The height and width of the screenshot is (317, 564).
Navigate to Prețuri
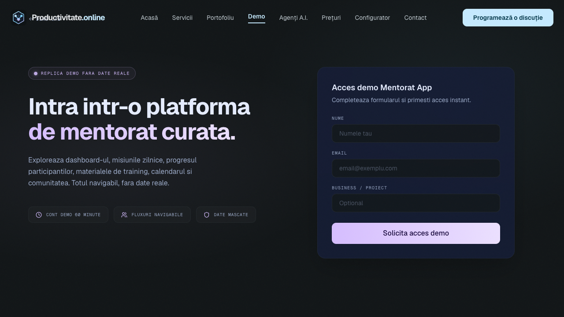click(331, 18)
